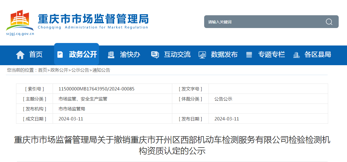Select 数据发布 menu item
Screen dimensions: 347x162
224,54
